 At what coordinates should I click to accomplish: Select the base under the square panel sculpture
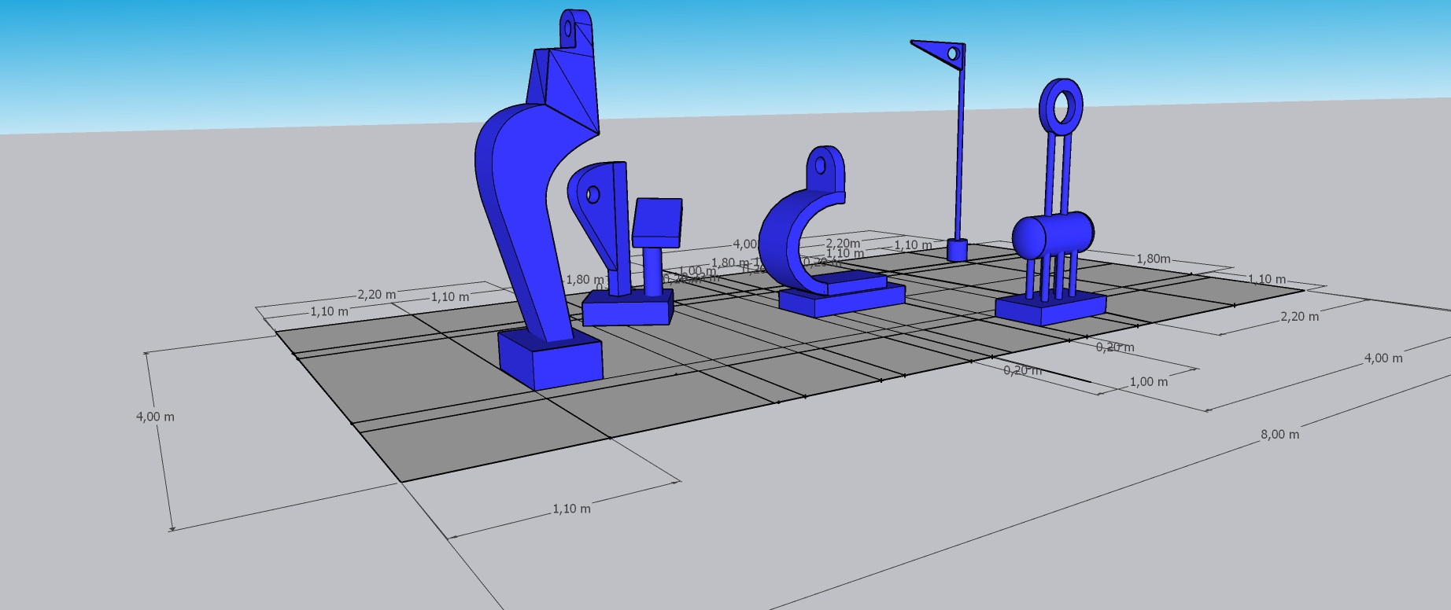click(628, 311)
